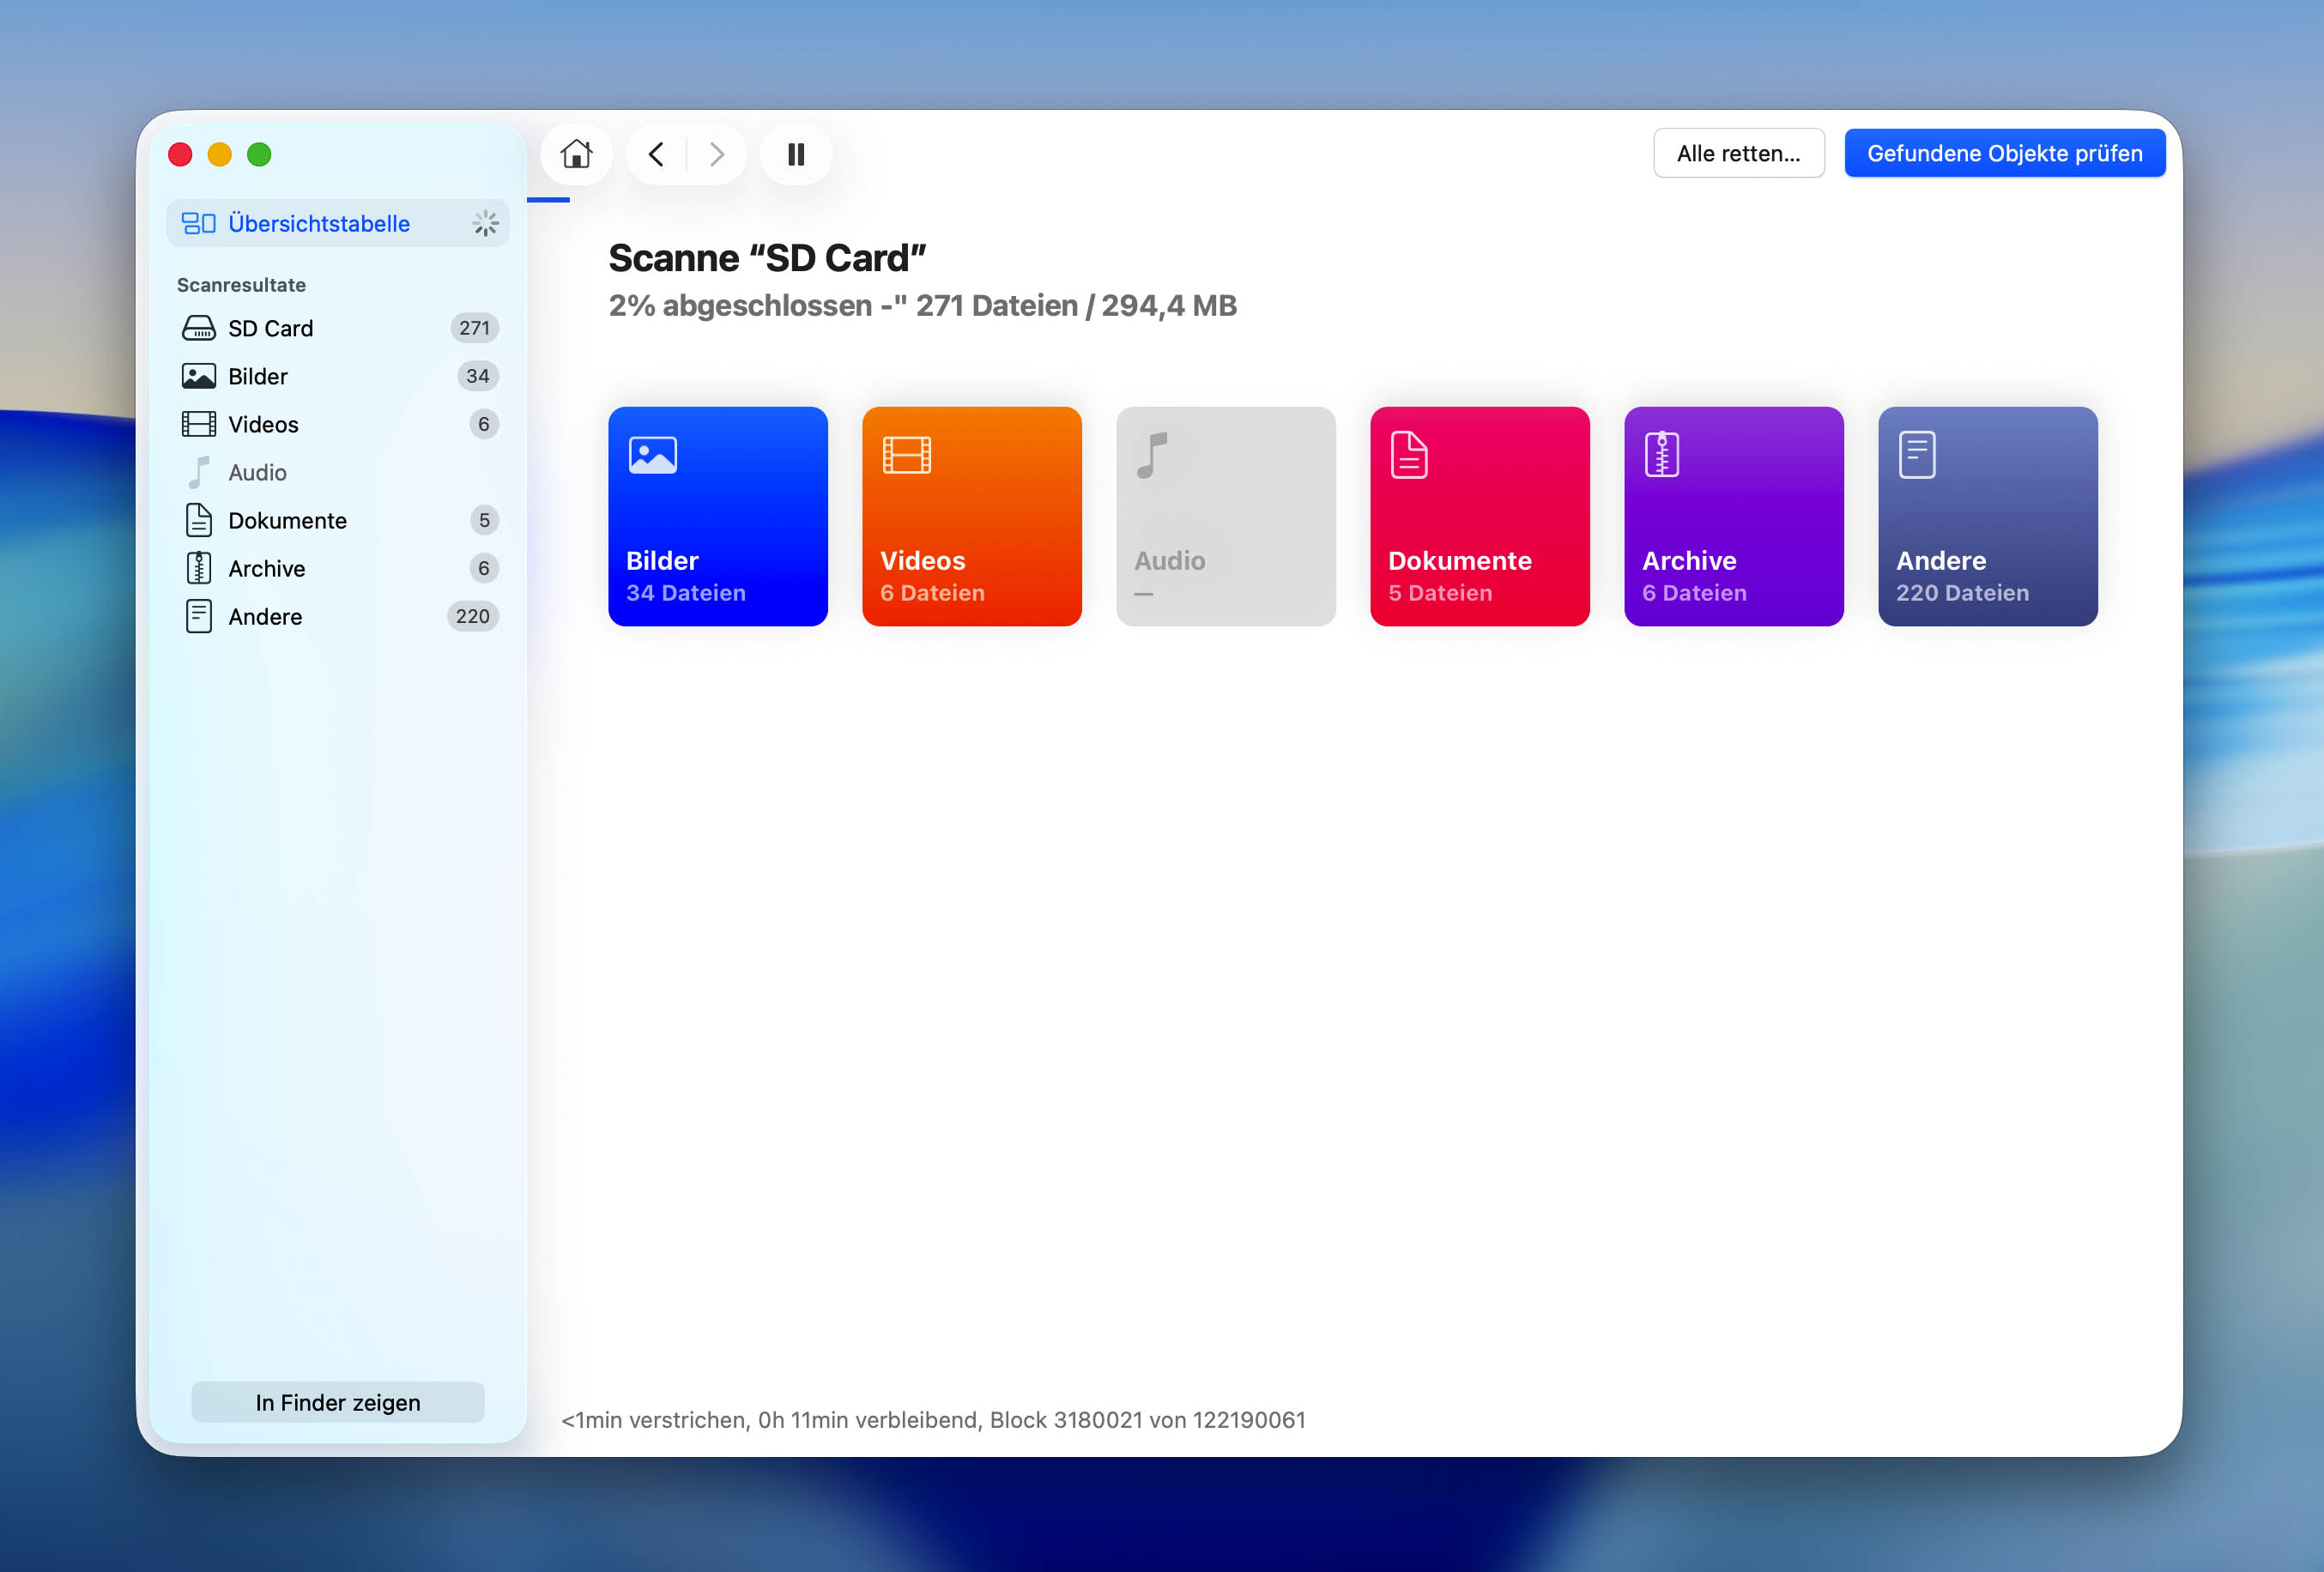This screenshot has width=2324, height=1572.
Task: Select Übersichtstabelle in the sidebar
Action: [x=338, y=223]
